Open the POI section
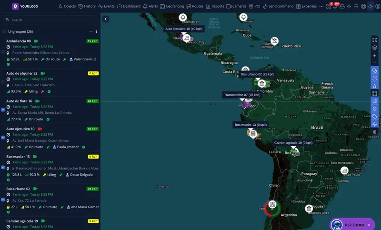Viewport: 381px width, 230px height. coord(254,6)
